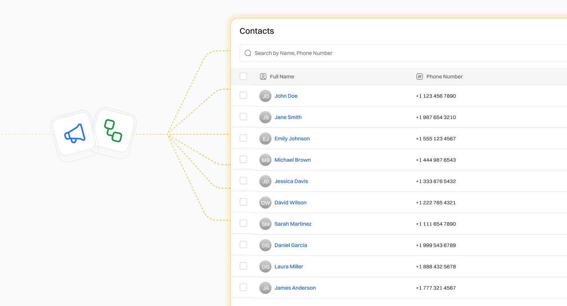
Task: Click the person icon beside Full Name
Action: tap(263, 77)
